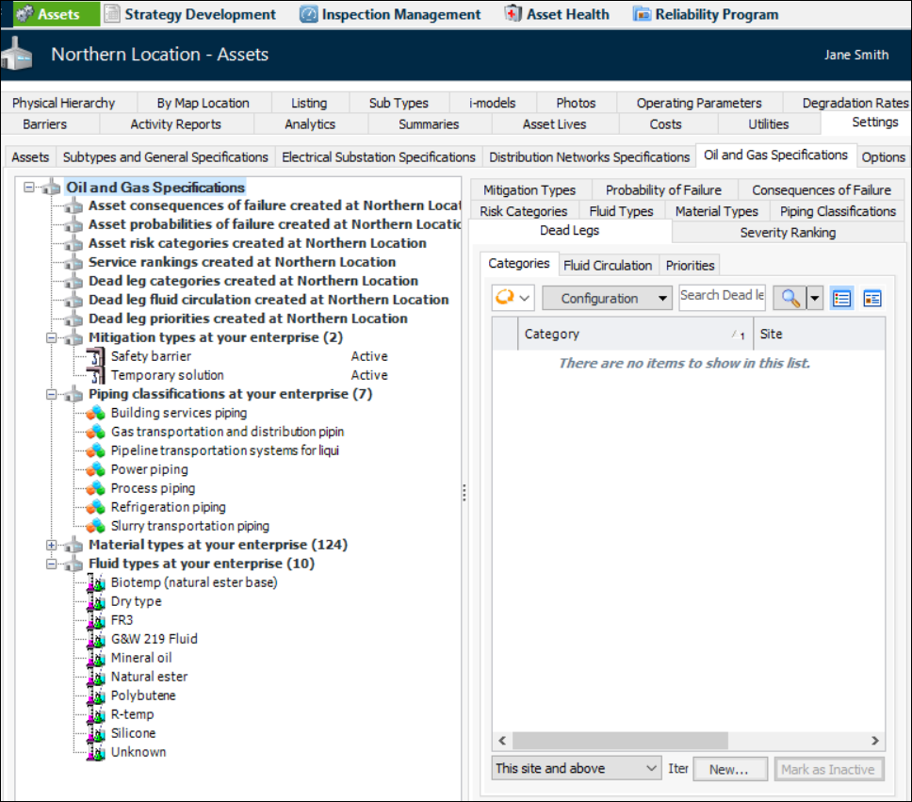Open the Mitigation Types tab
This screenshot has width=912, height=802.
[x=529, y=190]
